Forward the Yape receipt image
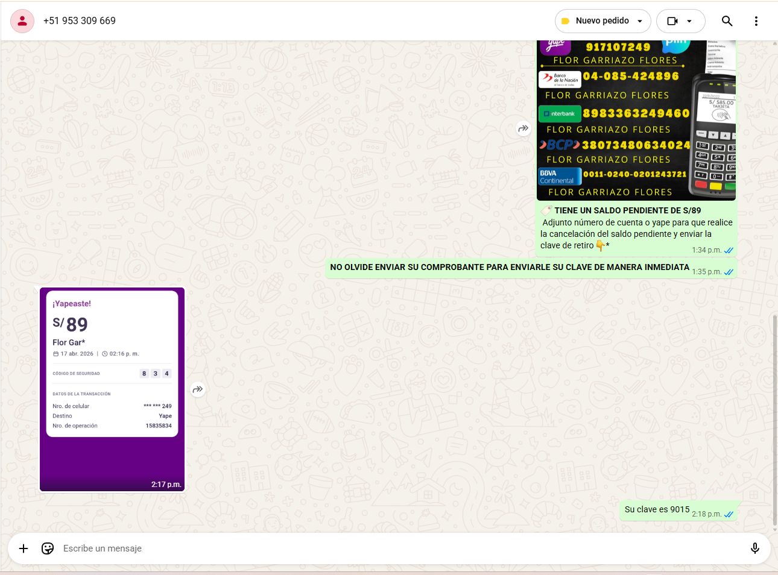This screenshot has width=778, height=575. (x=197, y=389)
